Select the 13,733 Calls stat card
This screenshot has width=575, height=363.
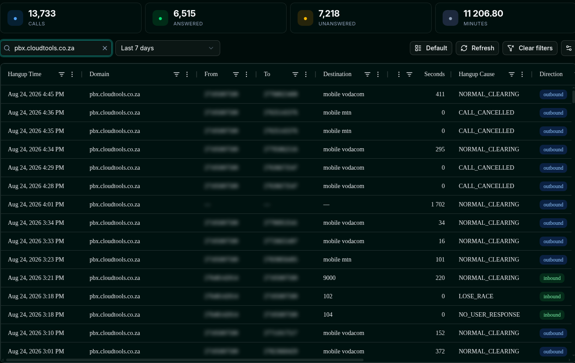tap(71, 18)
